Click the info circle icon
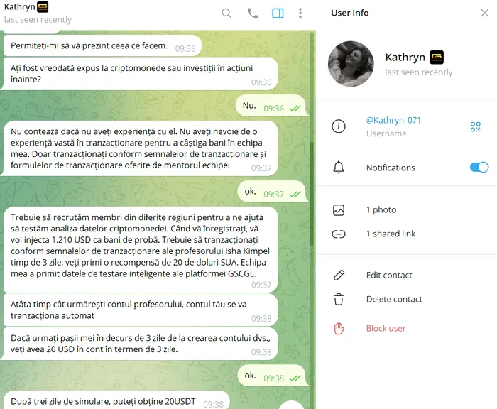 click(x=339, y=126)
